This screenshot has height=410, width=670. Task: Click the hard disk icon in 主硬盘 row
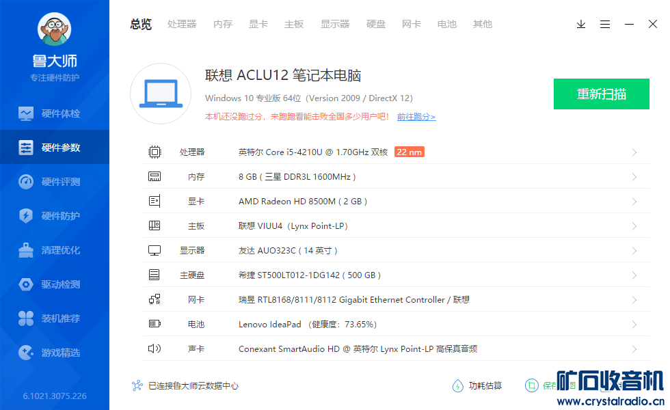(x=155, y=275)
